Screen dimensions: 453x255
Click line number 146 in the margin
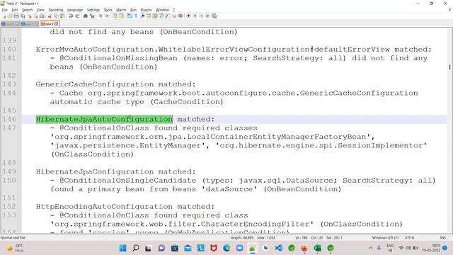(x=9, y=119)
